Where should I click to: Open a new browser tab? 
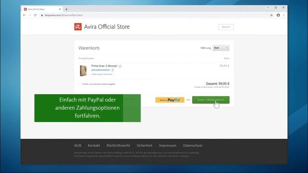(66, 9)
